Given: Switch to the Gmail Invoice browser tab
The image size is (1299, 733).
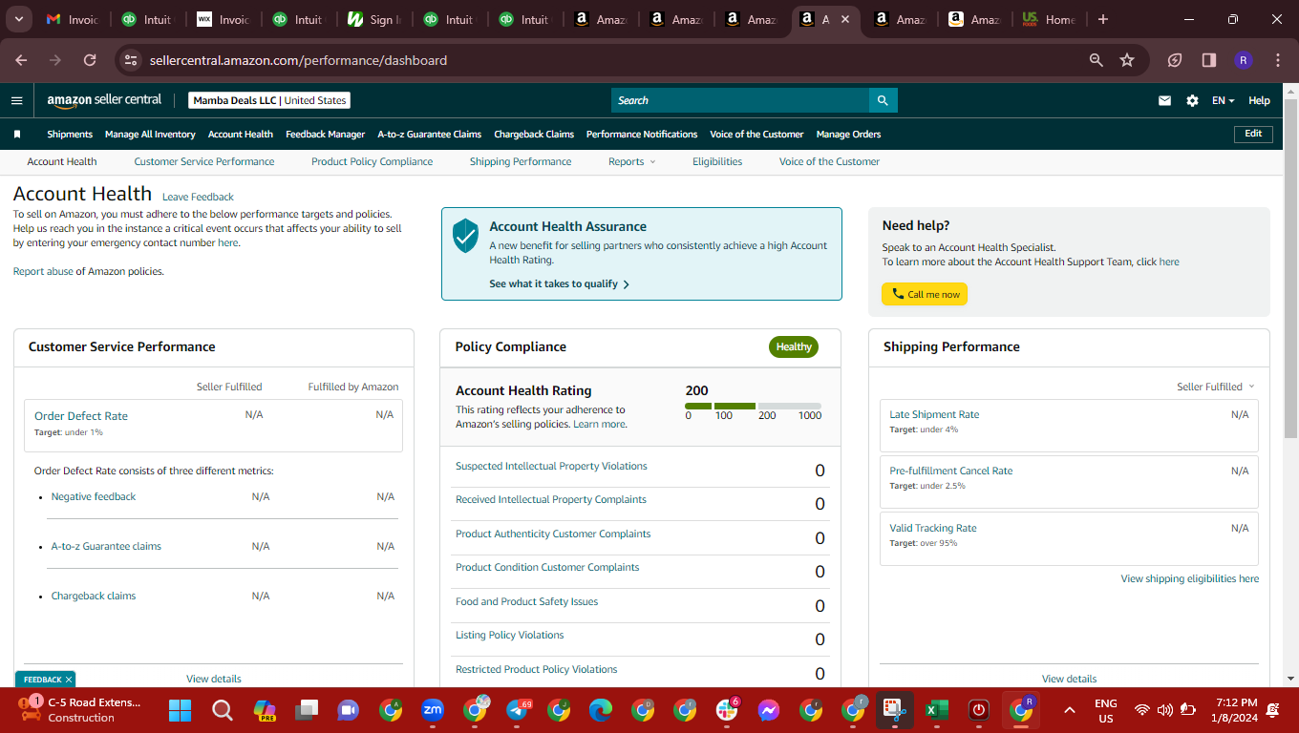Looking at the screenshot, I should pos(72,19).
